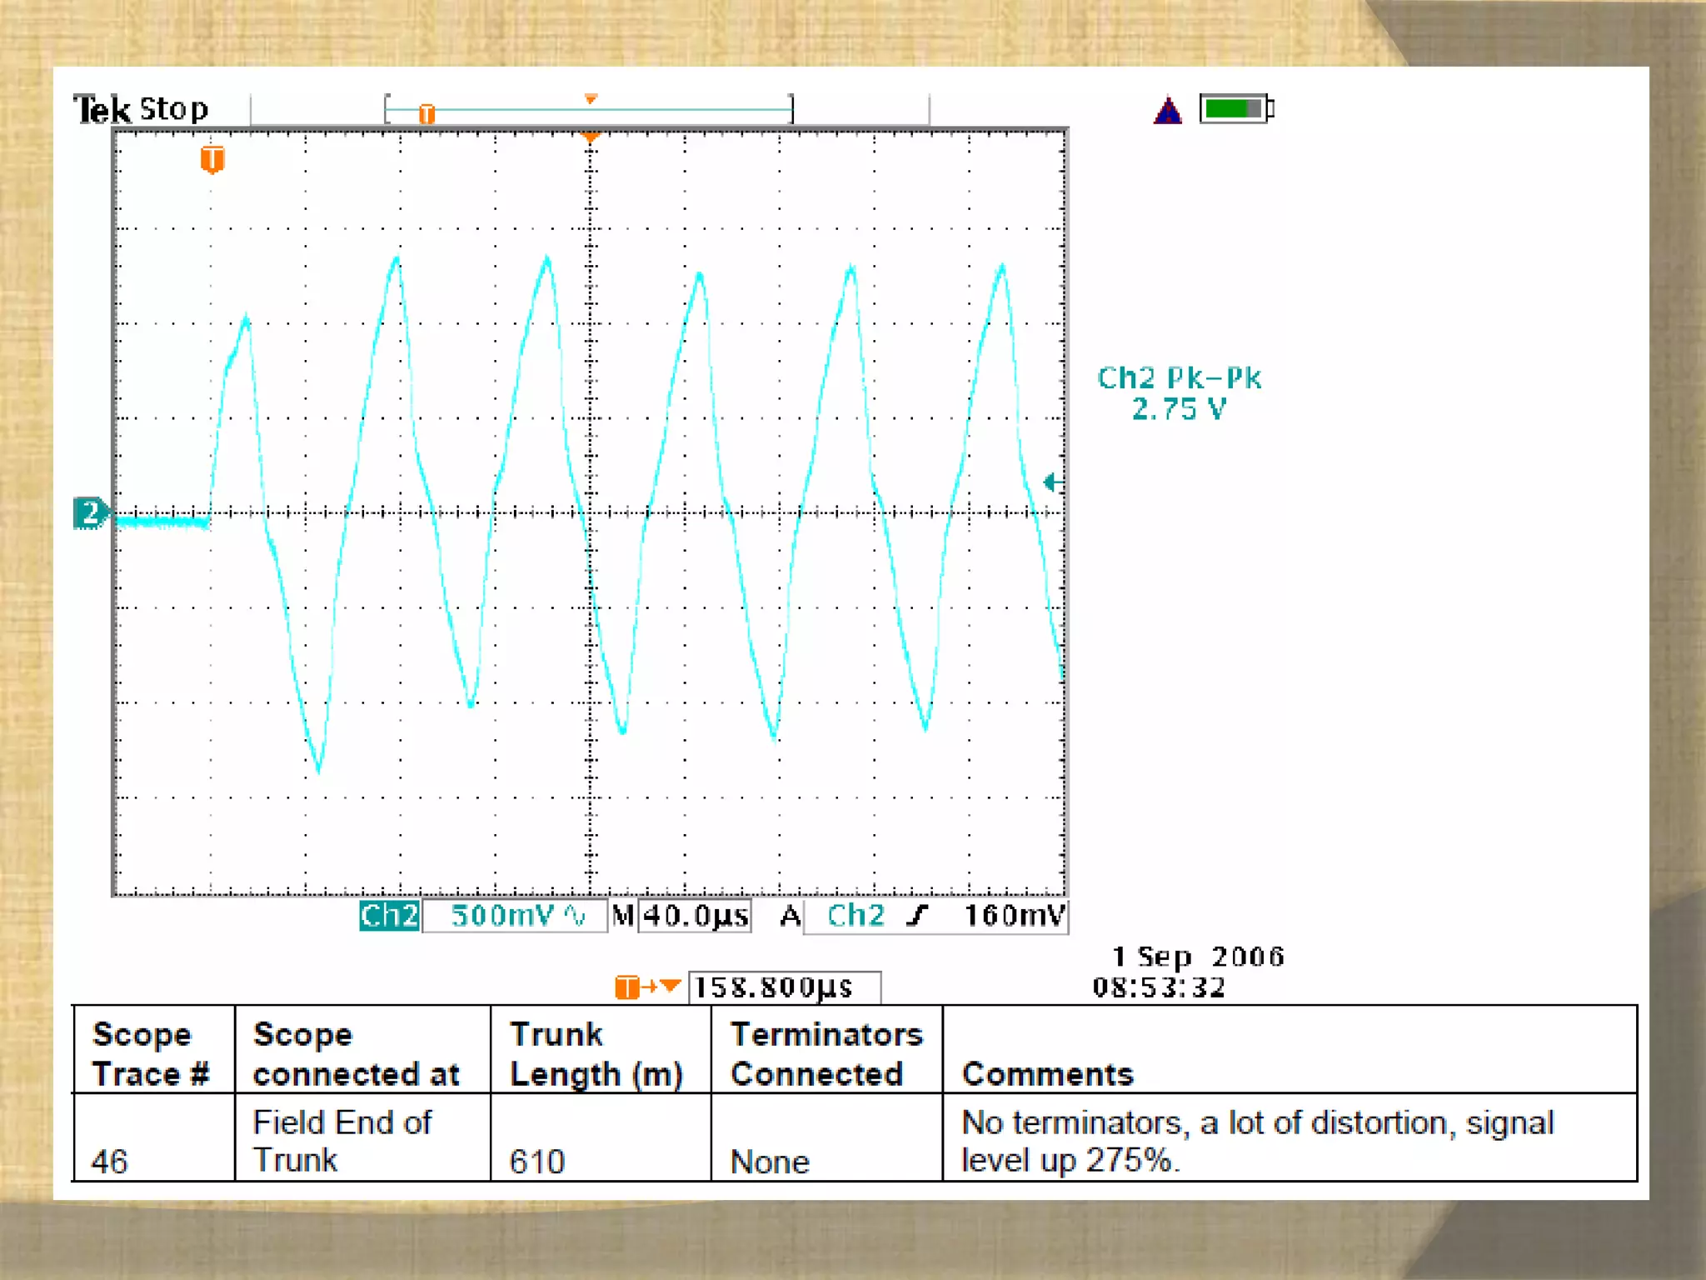
Task: Click the 160mV trigger level readout
Action: pyautogui.click(x=1014, y=916)
